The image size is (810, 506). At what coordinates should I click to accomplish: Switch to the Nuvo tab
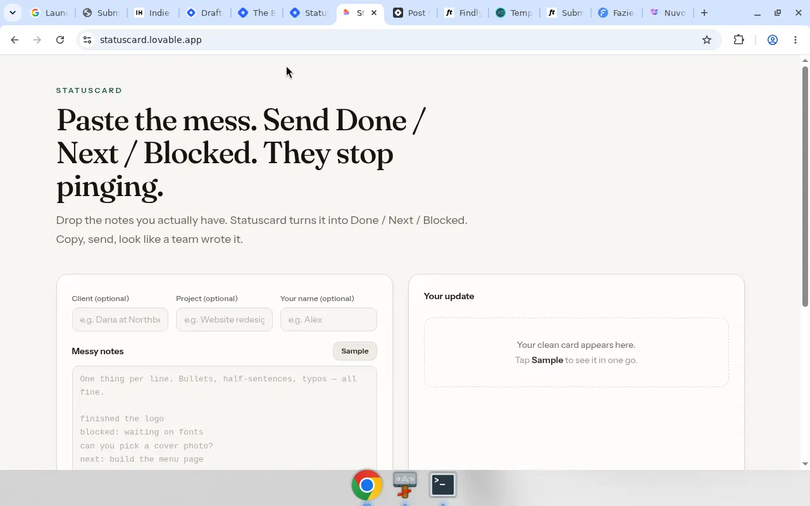coord(668,13)
